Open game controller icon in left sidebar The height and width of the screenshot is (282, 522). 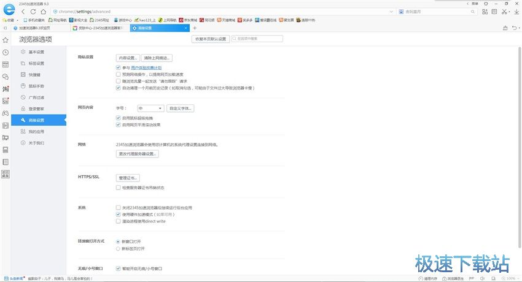click(6, 113)
